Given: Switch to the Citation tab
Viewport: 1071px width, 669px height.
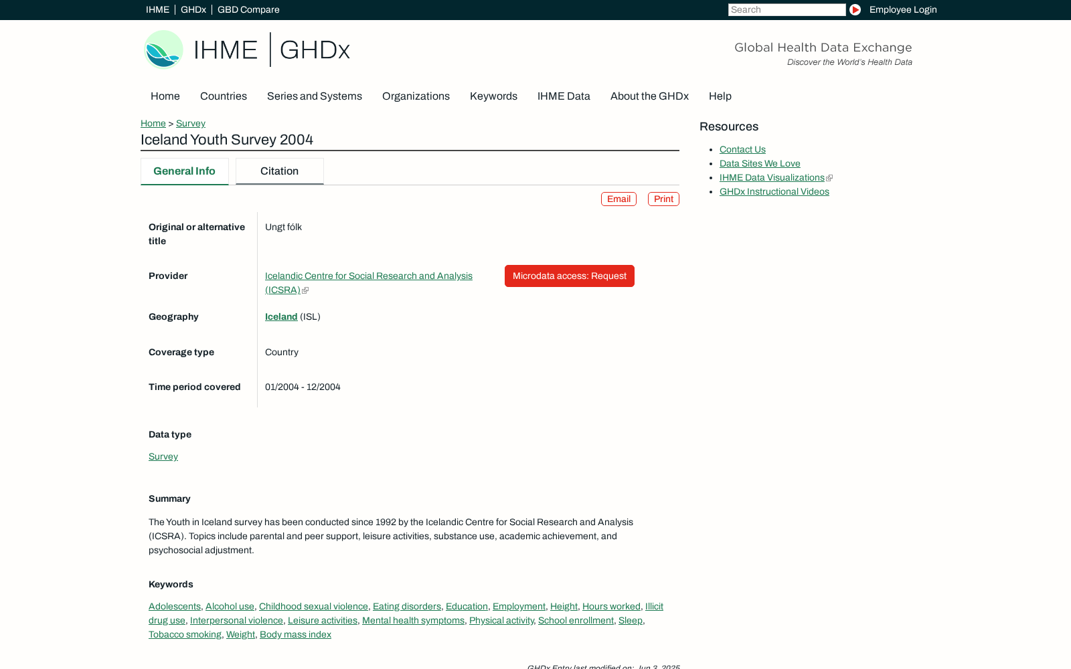Looking at the screenshot, I should pyautogui.click(x=280, y=171).
